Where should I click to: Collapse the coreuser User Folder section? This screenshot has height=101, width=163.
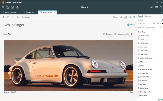pyautogui.click(x=161, y=28)
